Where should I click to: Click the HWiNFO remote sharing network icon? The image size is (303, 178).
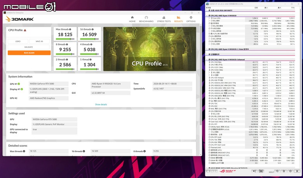pyautogui.click(x=254, y=171)
